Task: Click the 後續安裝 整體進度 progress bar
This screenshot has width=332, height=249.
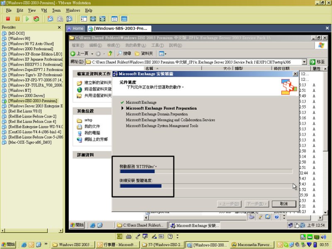Action: pos(206,186)
